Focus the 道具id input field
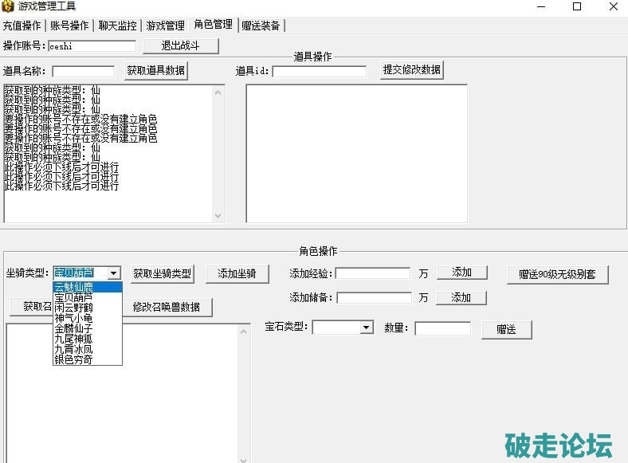Viewport: 628px width, 463px height. (x=319, y=71)
